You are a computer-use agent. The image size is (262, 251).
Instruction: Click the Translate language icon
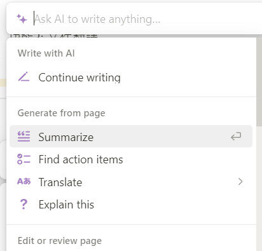point(24,182)
